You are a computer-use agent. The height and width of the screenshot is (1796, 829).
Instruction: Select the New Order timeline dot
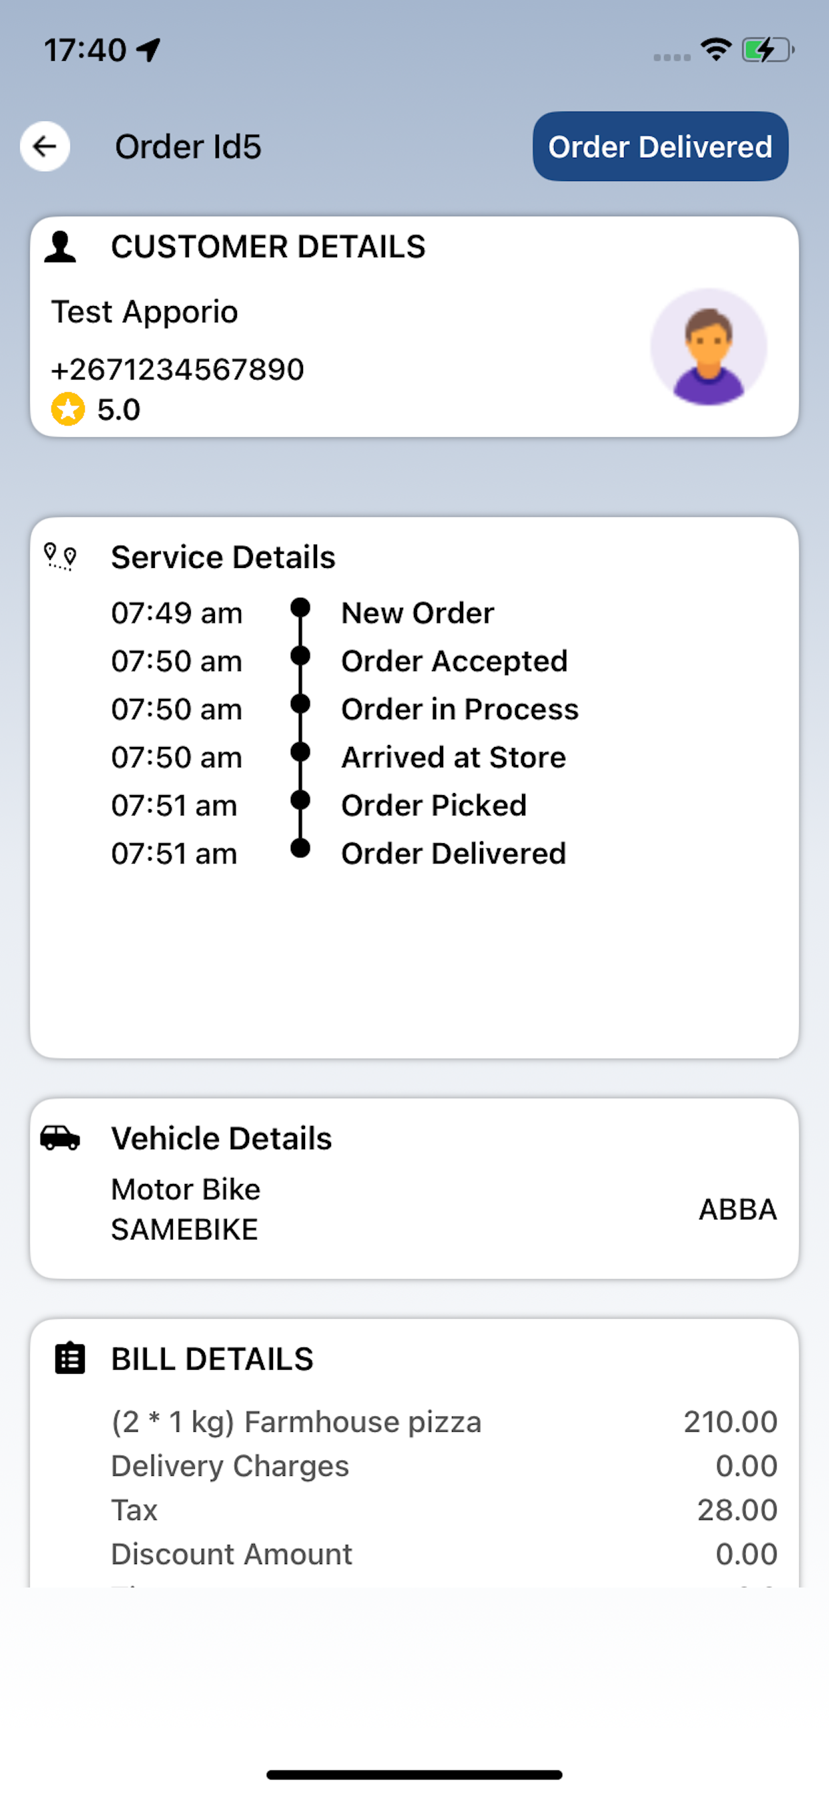(300, 607)
